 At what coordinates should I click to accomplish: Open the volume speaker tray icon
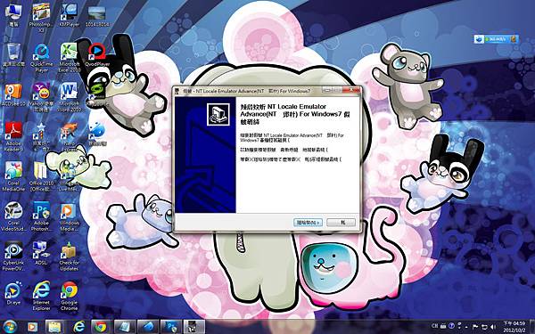pos(493,327)
